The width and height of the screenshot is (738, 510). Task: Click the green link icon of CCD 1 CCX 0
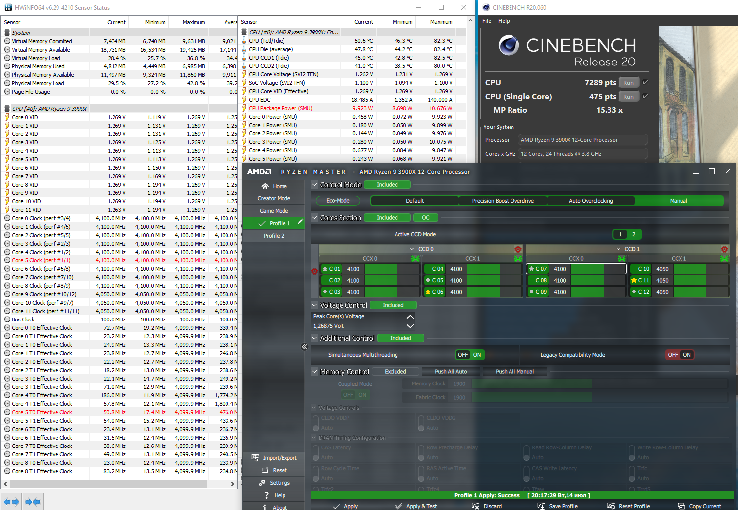[x=622, y=259]
